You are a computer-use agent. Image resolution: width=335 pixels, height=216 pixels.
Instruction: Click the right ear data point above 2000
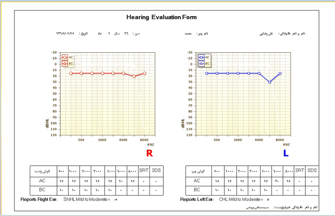102,74
